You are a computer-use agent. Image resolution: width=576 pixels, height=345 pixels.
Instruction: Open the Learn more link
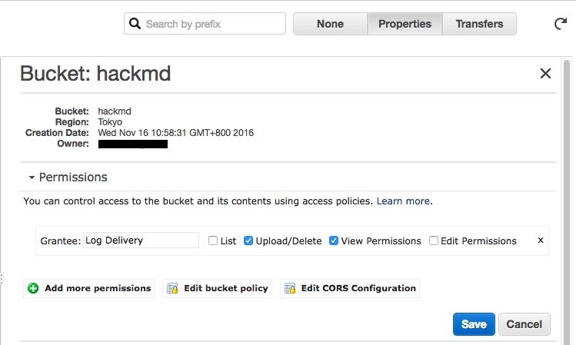[403, 201]
